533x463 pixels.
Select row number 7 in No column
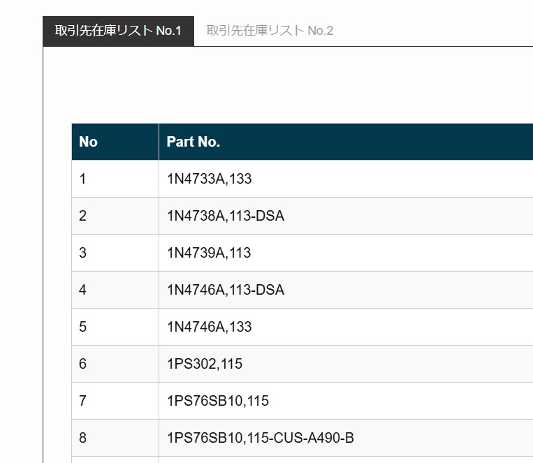(82, 401)
